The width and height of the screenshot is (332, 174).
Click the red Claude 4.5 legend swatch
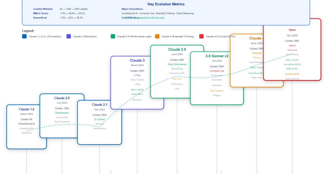201,36
